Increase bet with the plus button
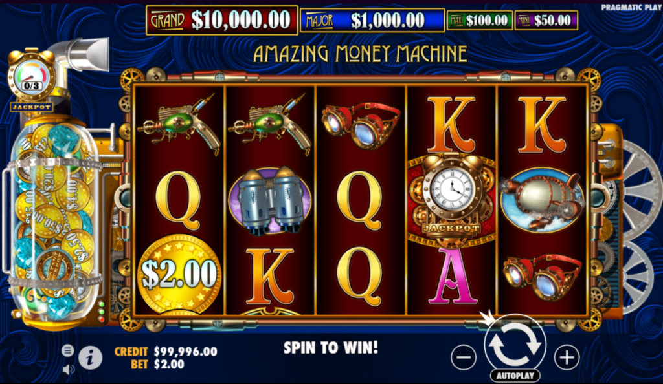Image resolution: width=663 pixels, height=384 pixels. (567, 357)
